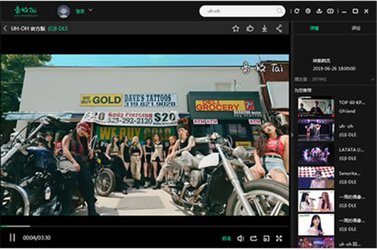This screenshot has height=250, width=377.
Task: Share the video using share icon
Action: pyautogui.click(x=279, y=29)
